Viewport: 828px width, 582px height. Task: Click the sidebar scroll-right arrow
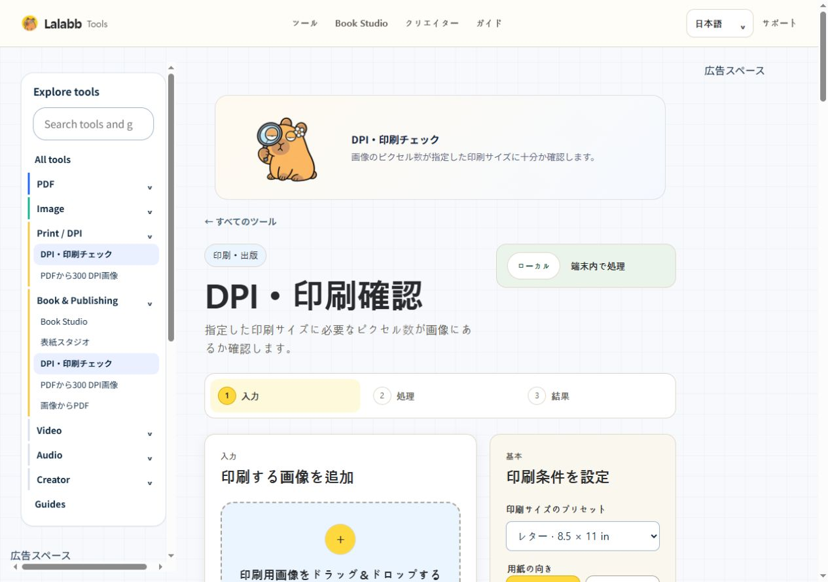point(161,567)
